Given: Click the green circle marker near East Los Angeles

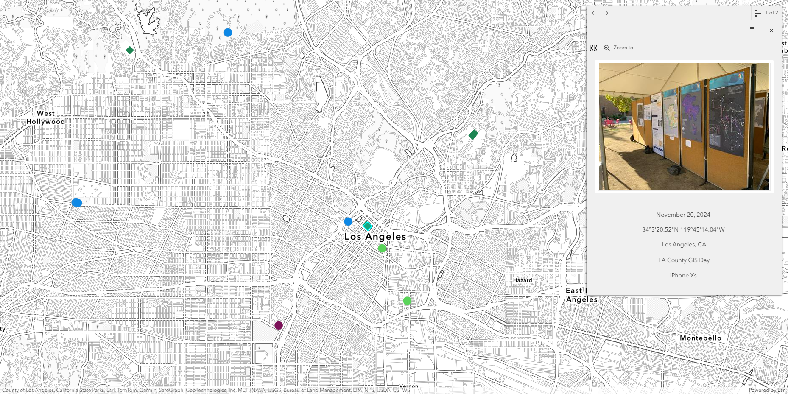Looking at the screenshot, I should click(408, 301).
